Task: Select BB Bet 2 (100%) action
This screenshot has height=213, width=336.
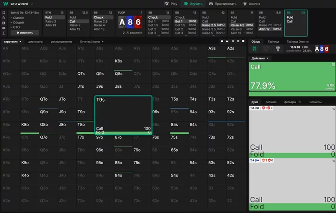Action: pyautogui.click(x=186, y=29)
